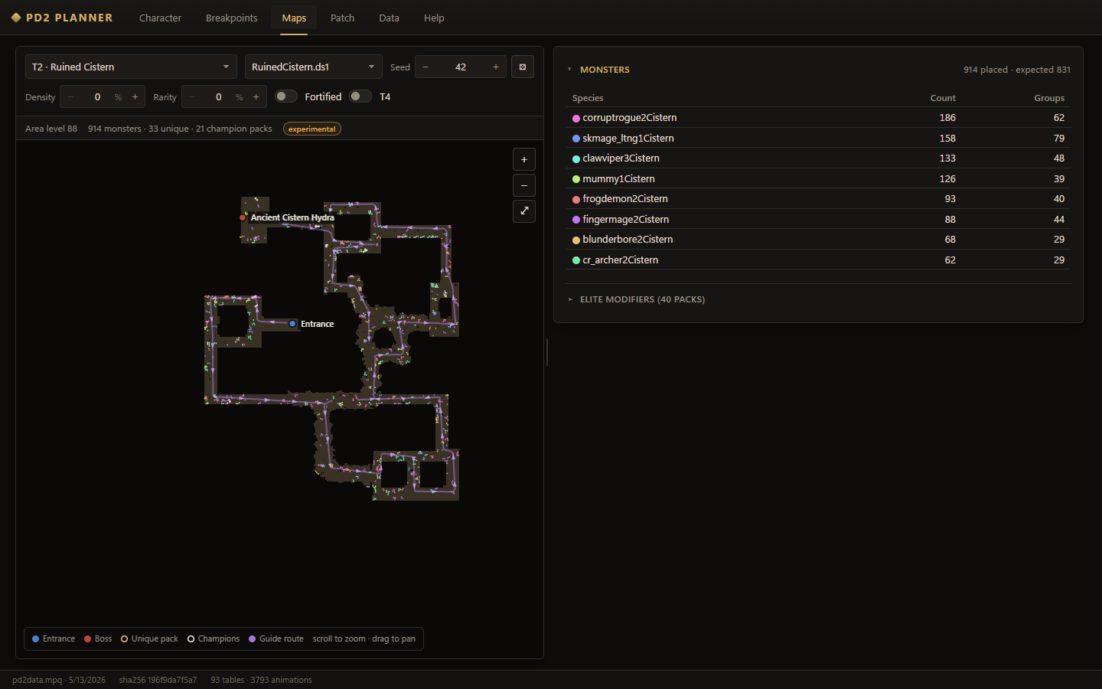Increase Rarity percentage with the plus button

[256, 96]
